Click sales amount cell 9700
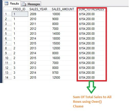This screenshot has height=111, width=133. click(x=64, y=73)
